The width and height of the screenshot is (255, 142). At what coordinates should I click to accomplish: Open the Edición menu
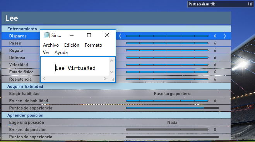click(x=72, y=45)
